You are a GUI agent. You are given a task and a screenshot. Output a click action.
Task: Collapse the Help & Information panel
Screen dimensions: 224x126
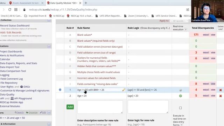[49, 124]
